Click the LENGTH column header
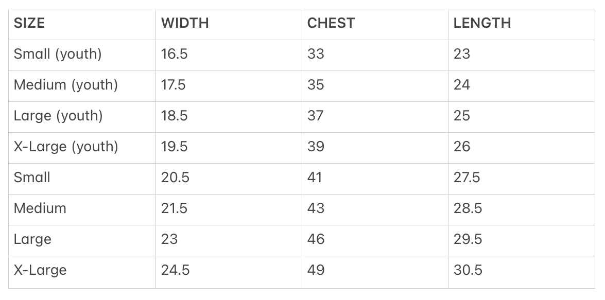 pyautogui.click(x=482, y=23)
